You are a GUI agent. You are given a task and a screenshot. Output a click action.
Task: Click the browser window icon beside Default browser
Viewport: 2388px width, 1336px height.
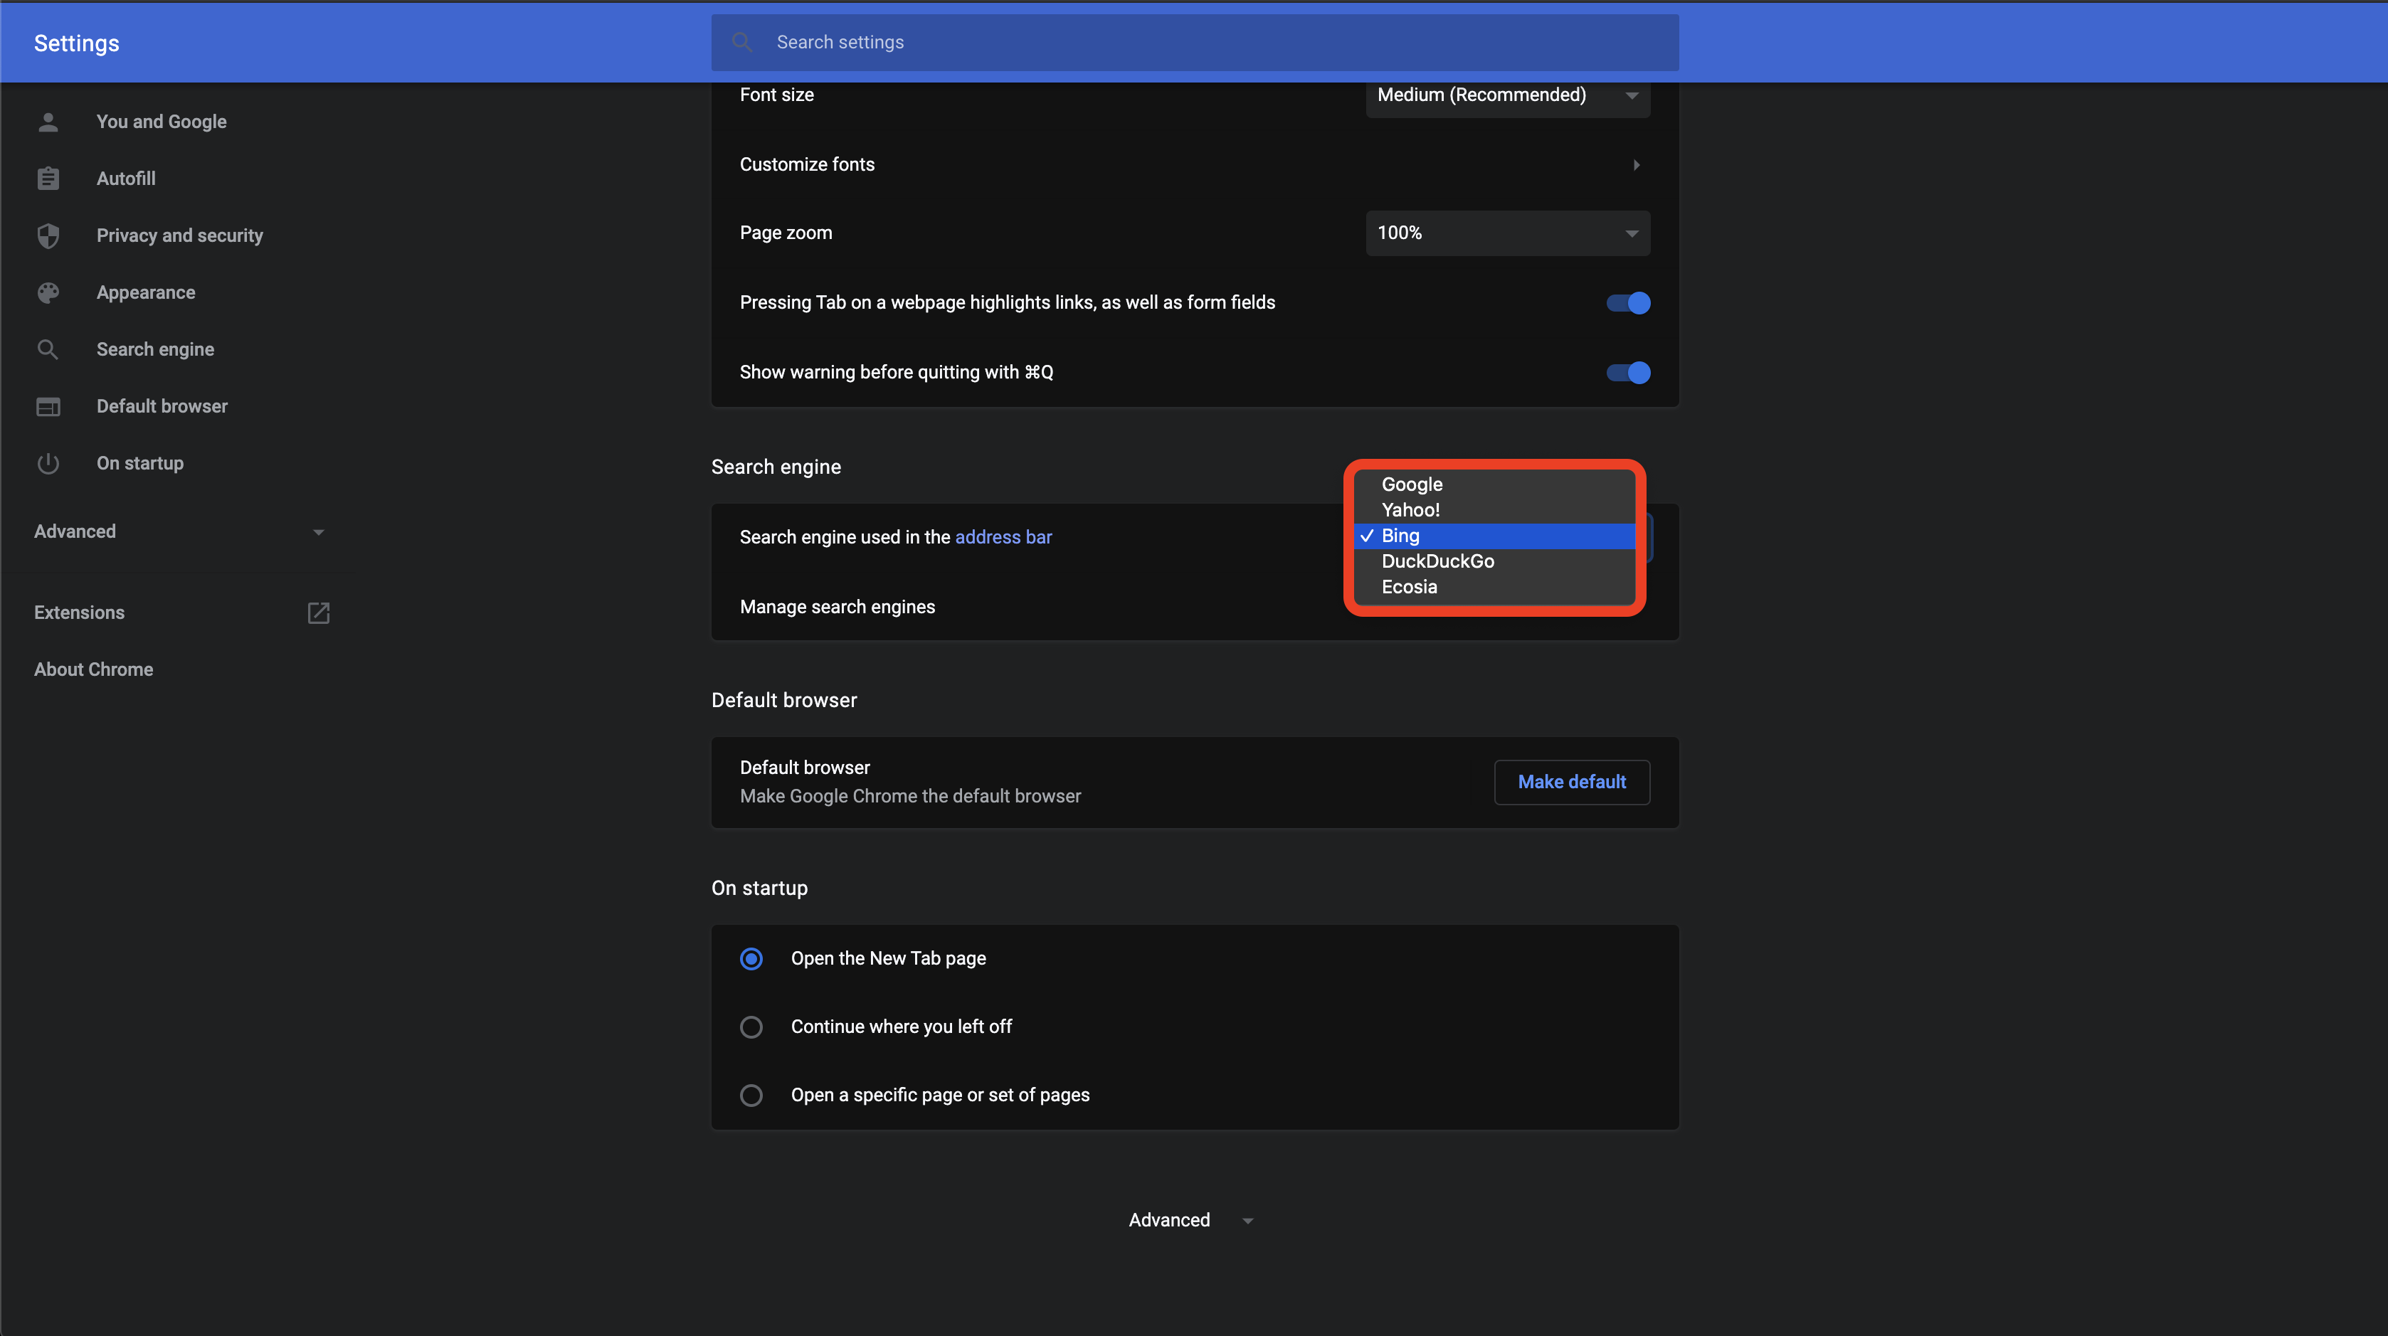48,407
